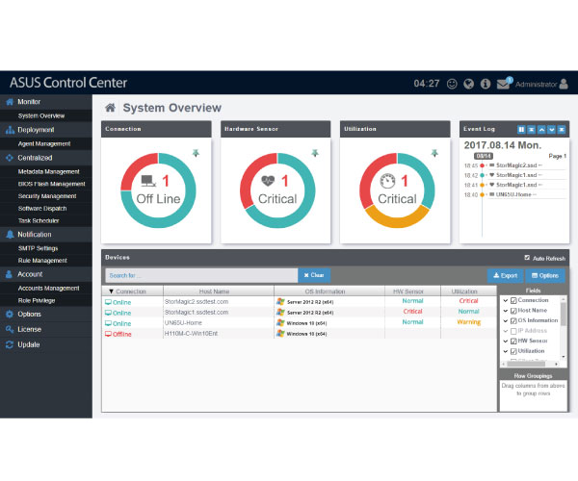
Task: Open Agent Management in the sidebar
Action: click(44, 143)
